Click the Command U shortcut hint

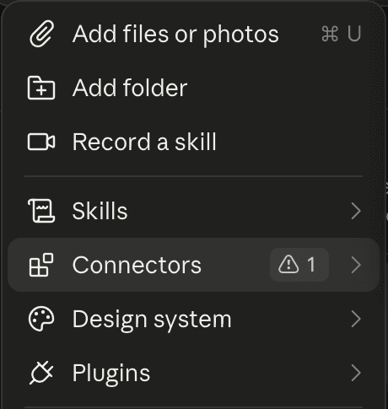(341, 34)
